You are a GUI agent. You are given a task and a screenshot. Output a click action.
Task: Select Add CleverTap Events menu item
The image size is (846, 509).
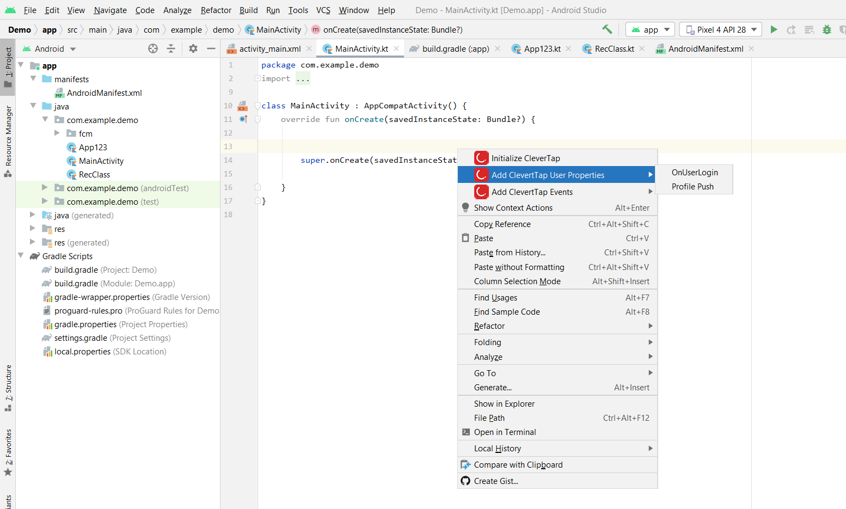[557, 192]
